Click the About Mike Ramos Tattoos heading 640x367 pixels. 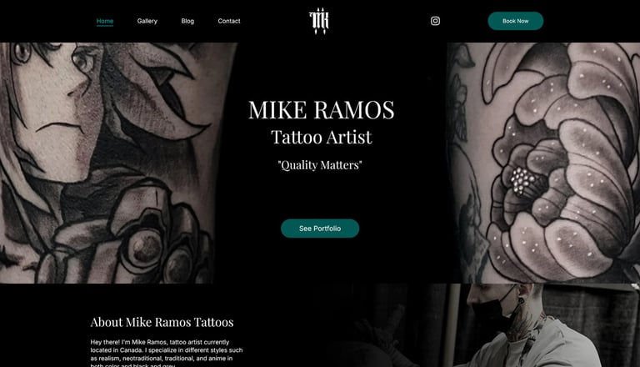pos(162,322)
